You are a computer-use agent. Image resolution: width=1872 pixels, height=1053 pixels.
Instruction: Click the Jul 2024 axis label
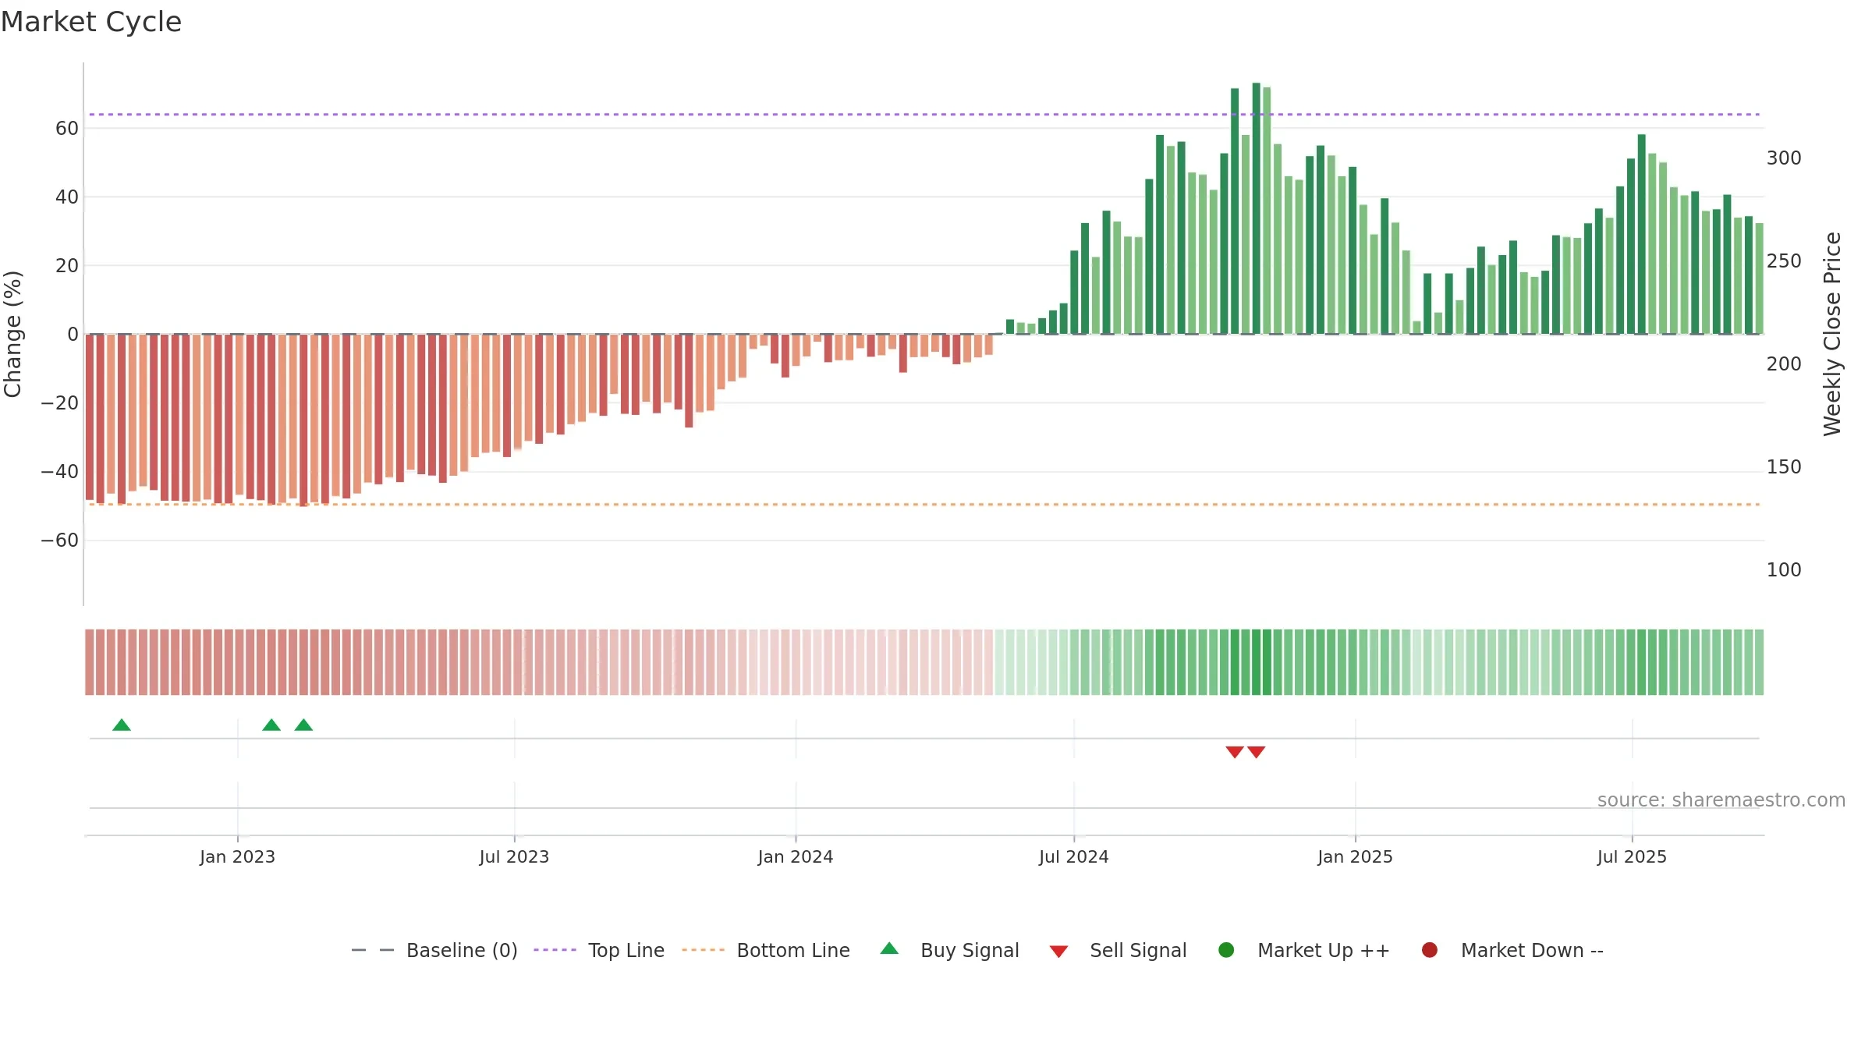point(1074,857)
